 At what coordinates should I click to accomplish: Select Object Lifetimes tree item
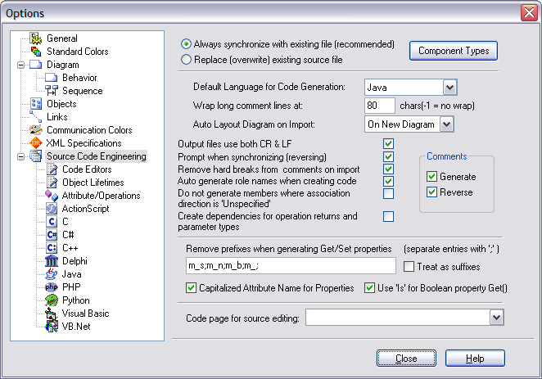(93, 183)
